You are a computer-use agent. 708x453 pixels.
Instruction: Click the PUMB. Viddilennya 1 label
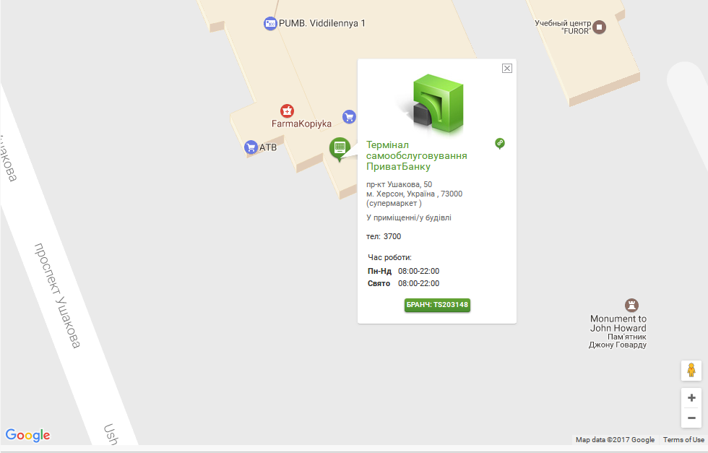322,23
